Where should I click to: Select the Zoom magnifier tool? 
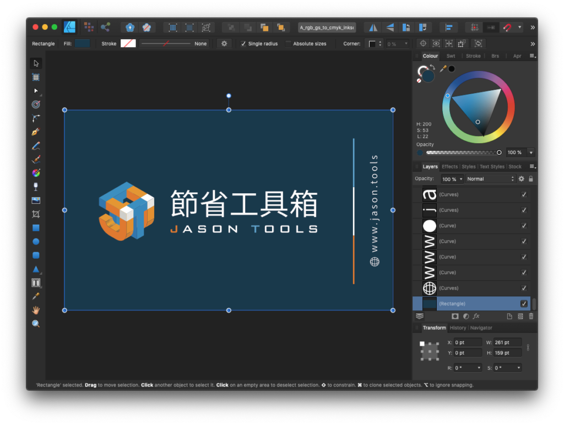coord(36,324)
